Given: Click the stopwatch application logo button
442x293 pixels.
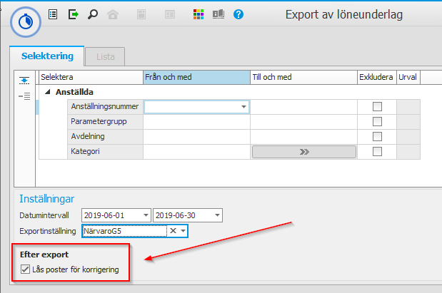Looking at the screenshot, I should point(24,22).
